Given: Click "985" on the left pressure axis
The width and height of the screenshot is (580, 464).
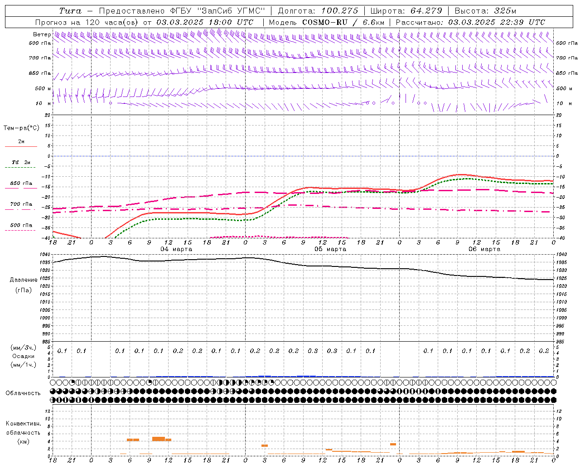Looking at the screenshot, I should pos(47,342).
